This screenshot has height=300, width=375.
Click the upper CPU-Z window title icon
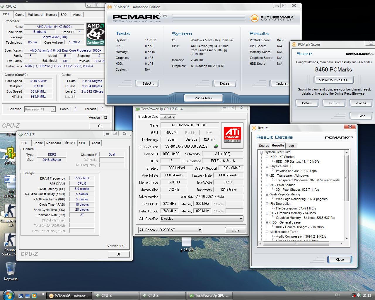pyautogui.click(x=3, y=6)
